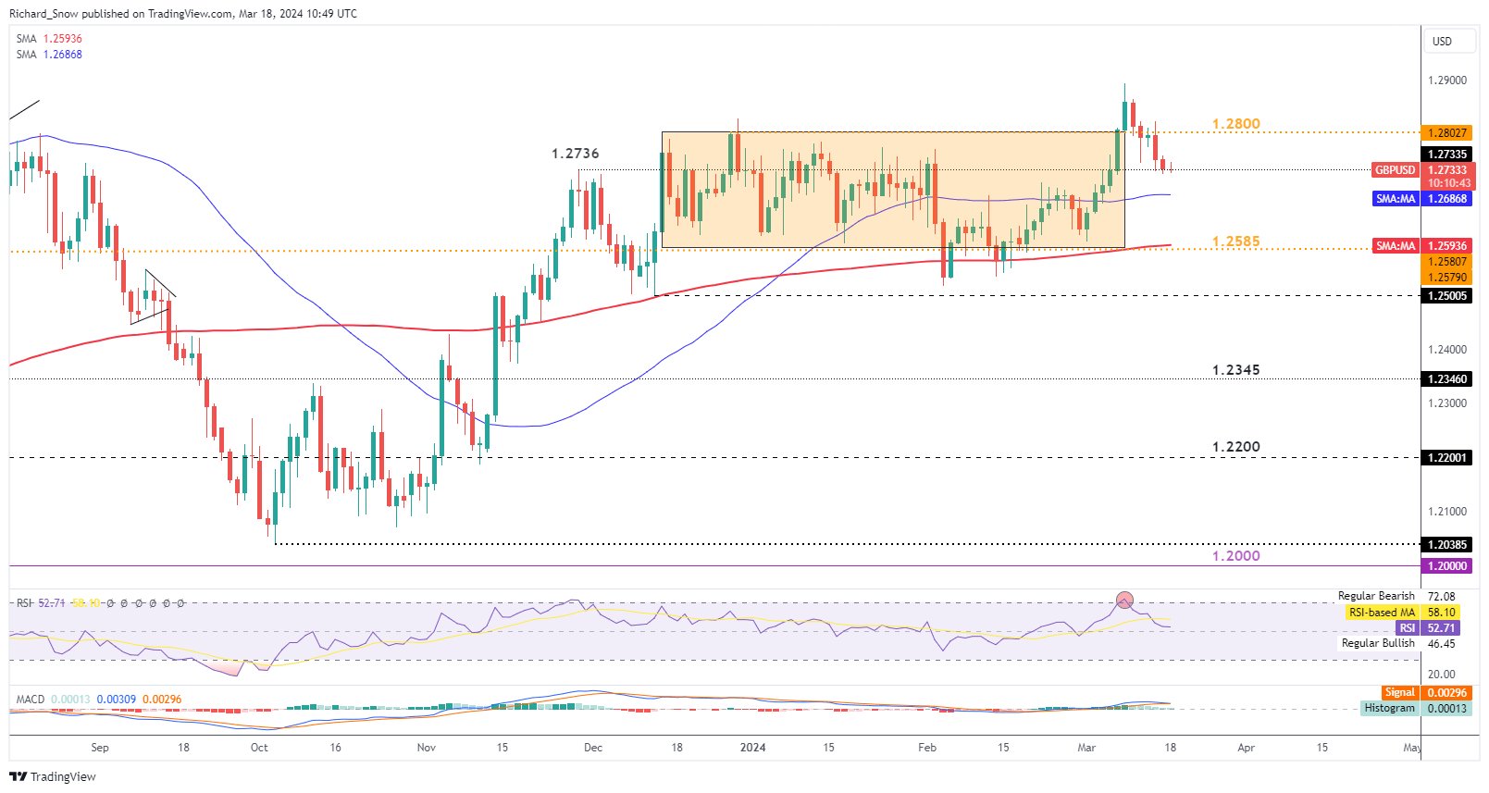Click the TradingView logo at bottom left
The height and width of the screenshot is (793, 1489).
(x=53, y=776)
